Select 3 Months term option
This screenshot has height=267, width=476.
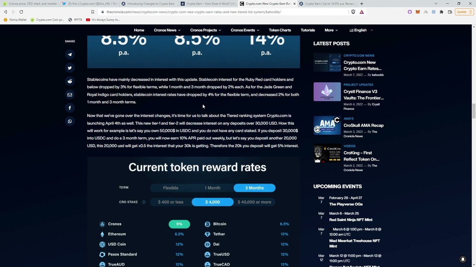[254, 188]
